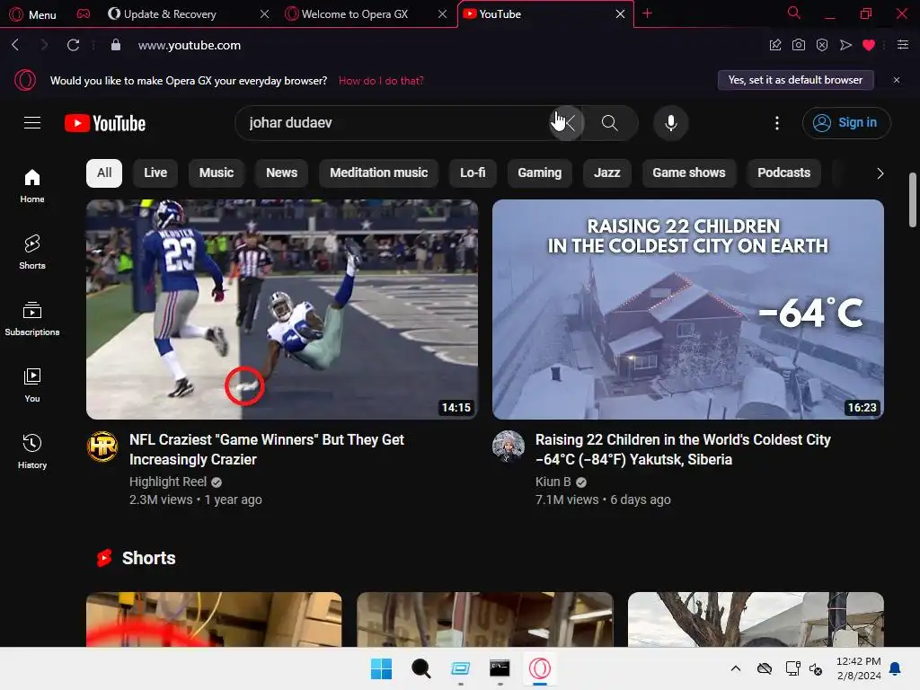
Task: Open the Highlight Reel channel name
Action: (168, 482)
